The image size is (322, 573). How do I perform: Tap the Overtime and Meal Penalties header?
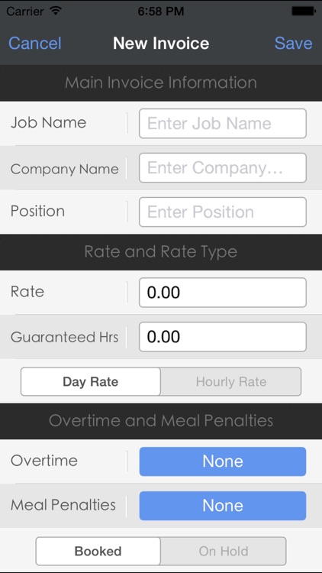pyautogui.click(x=161, y=421)
